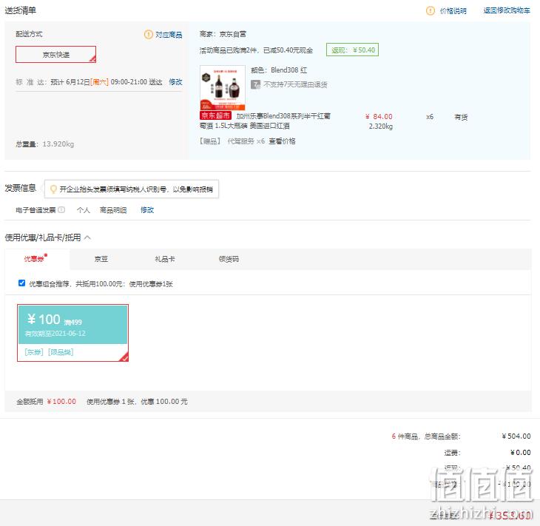Click the price explanation warning icon

[430, 10]
